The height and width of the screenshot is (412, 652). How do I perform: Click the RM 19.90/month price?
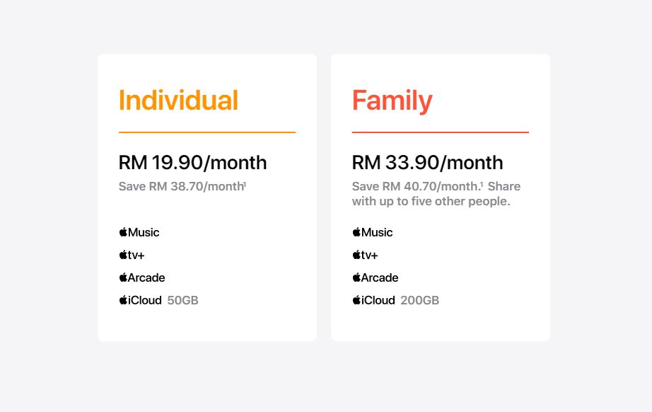[192, 163]
